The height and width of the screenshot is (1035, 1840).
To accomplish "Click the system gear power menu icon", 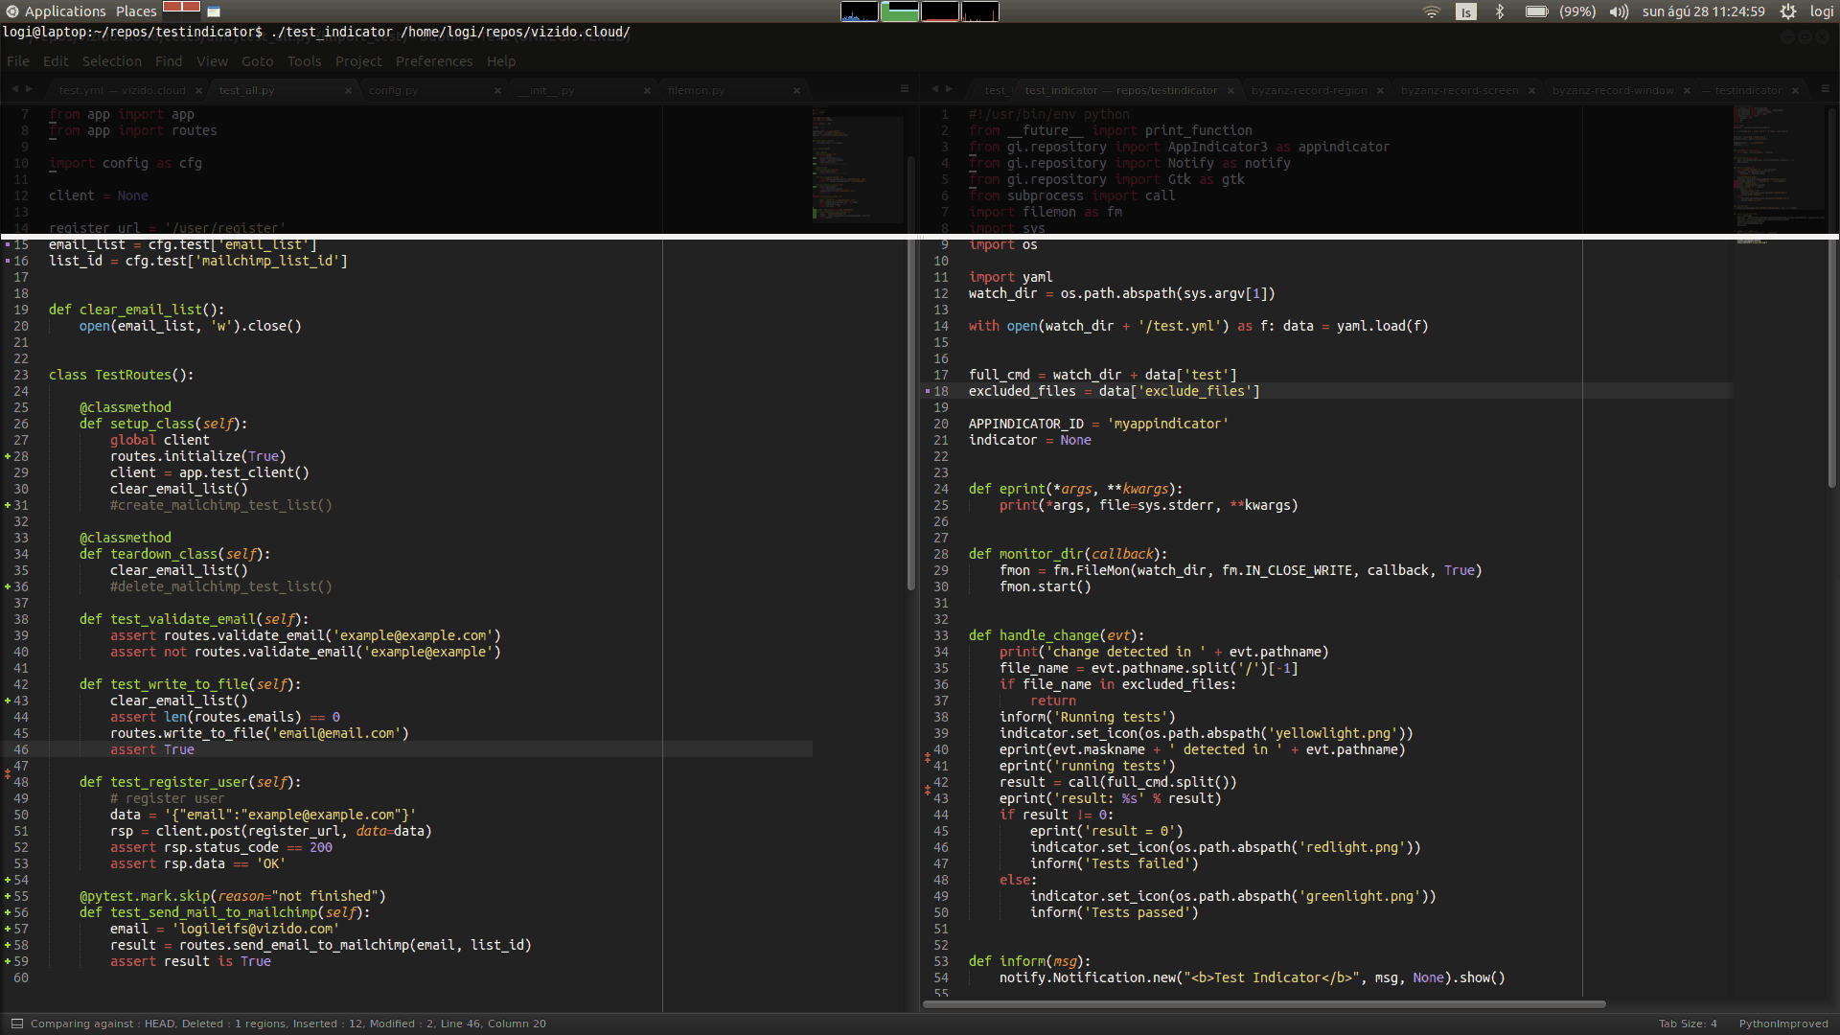I will (1787, 11).
